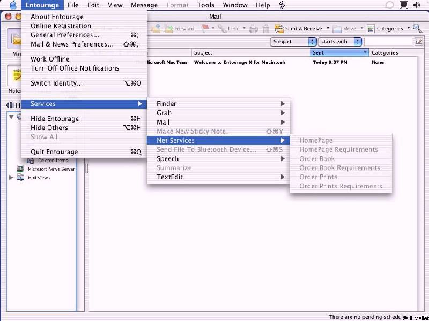Choose Quit Entourage
429x321 pixels.
click(x=84, y=152)
